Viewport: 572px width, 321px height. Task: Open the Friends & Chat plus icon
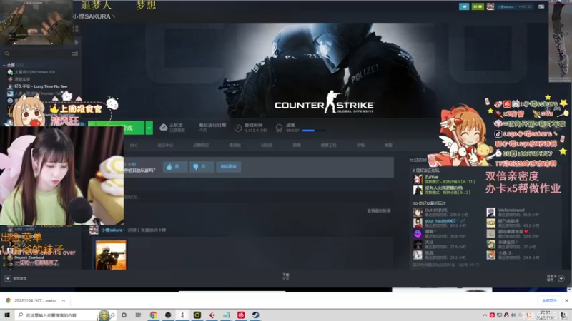[x=561, y=278]
